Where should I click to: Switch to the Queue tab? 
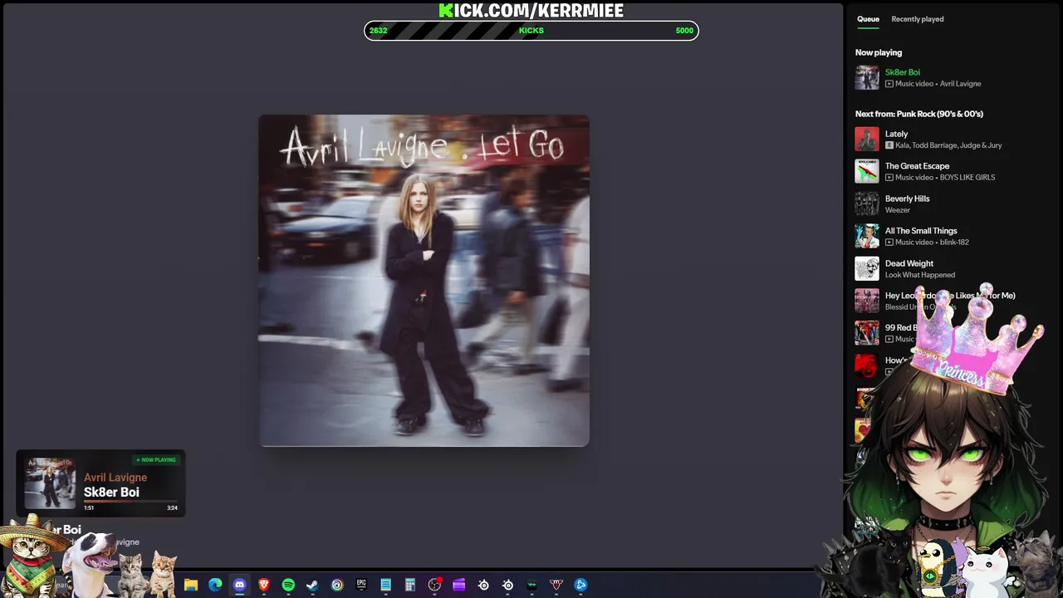coord(868,19)
